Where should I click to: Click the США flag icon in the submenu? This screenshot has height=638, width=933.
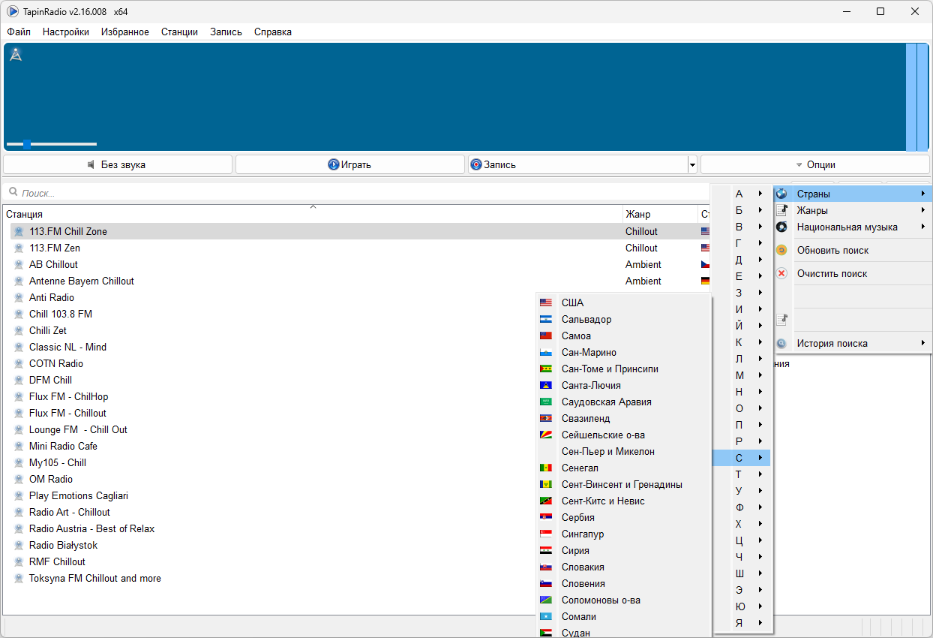coord(546,302)
